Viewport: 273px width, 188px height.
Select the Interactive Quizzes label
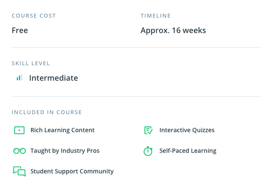pyautogui.click(x=187, y=130)
